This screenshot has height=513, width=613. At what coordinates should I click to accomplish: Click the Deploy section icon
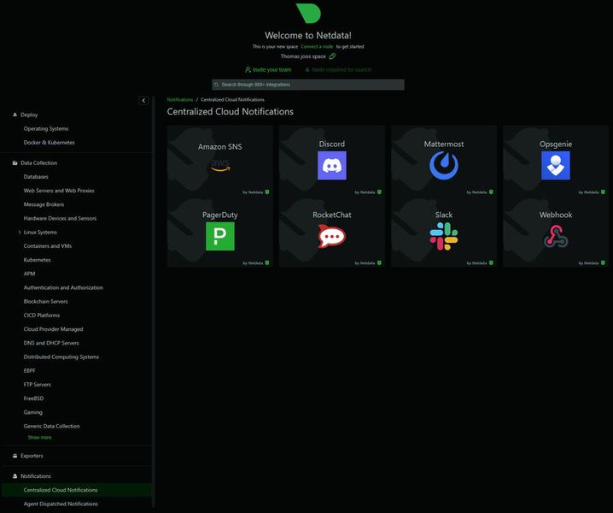tap(15, 115)
